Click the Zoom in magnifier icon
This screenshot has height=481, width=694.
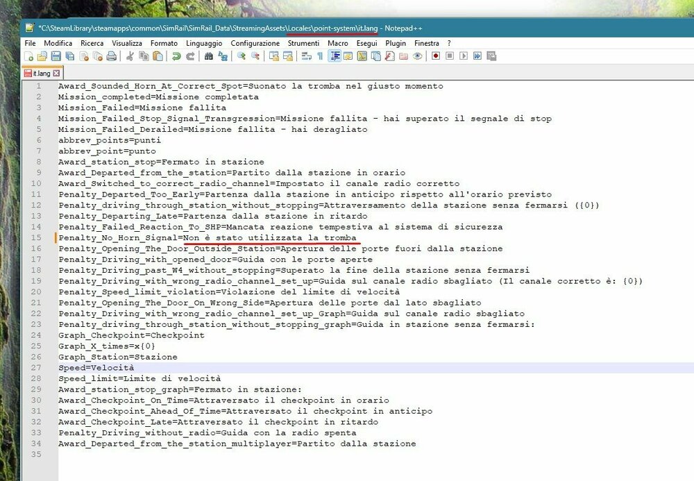242,56
